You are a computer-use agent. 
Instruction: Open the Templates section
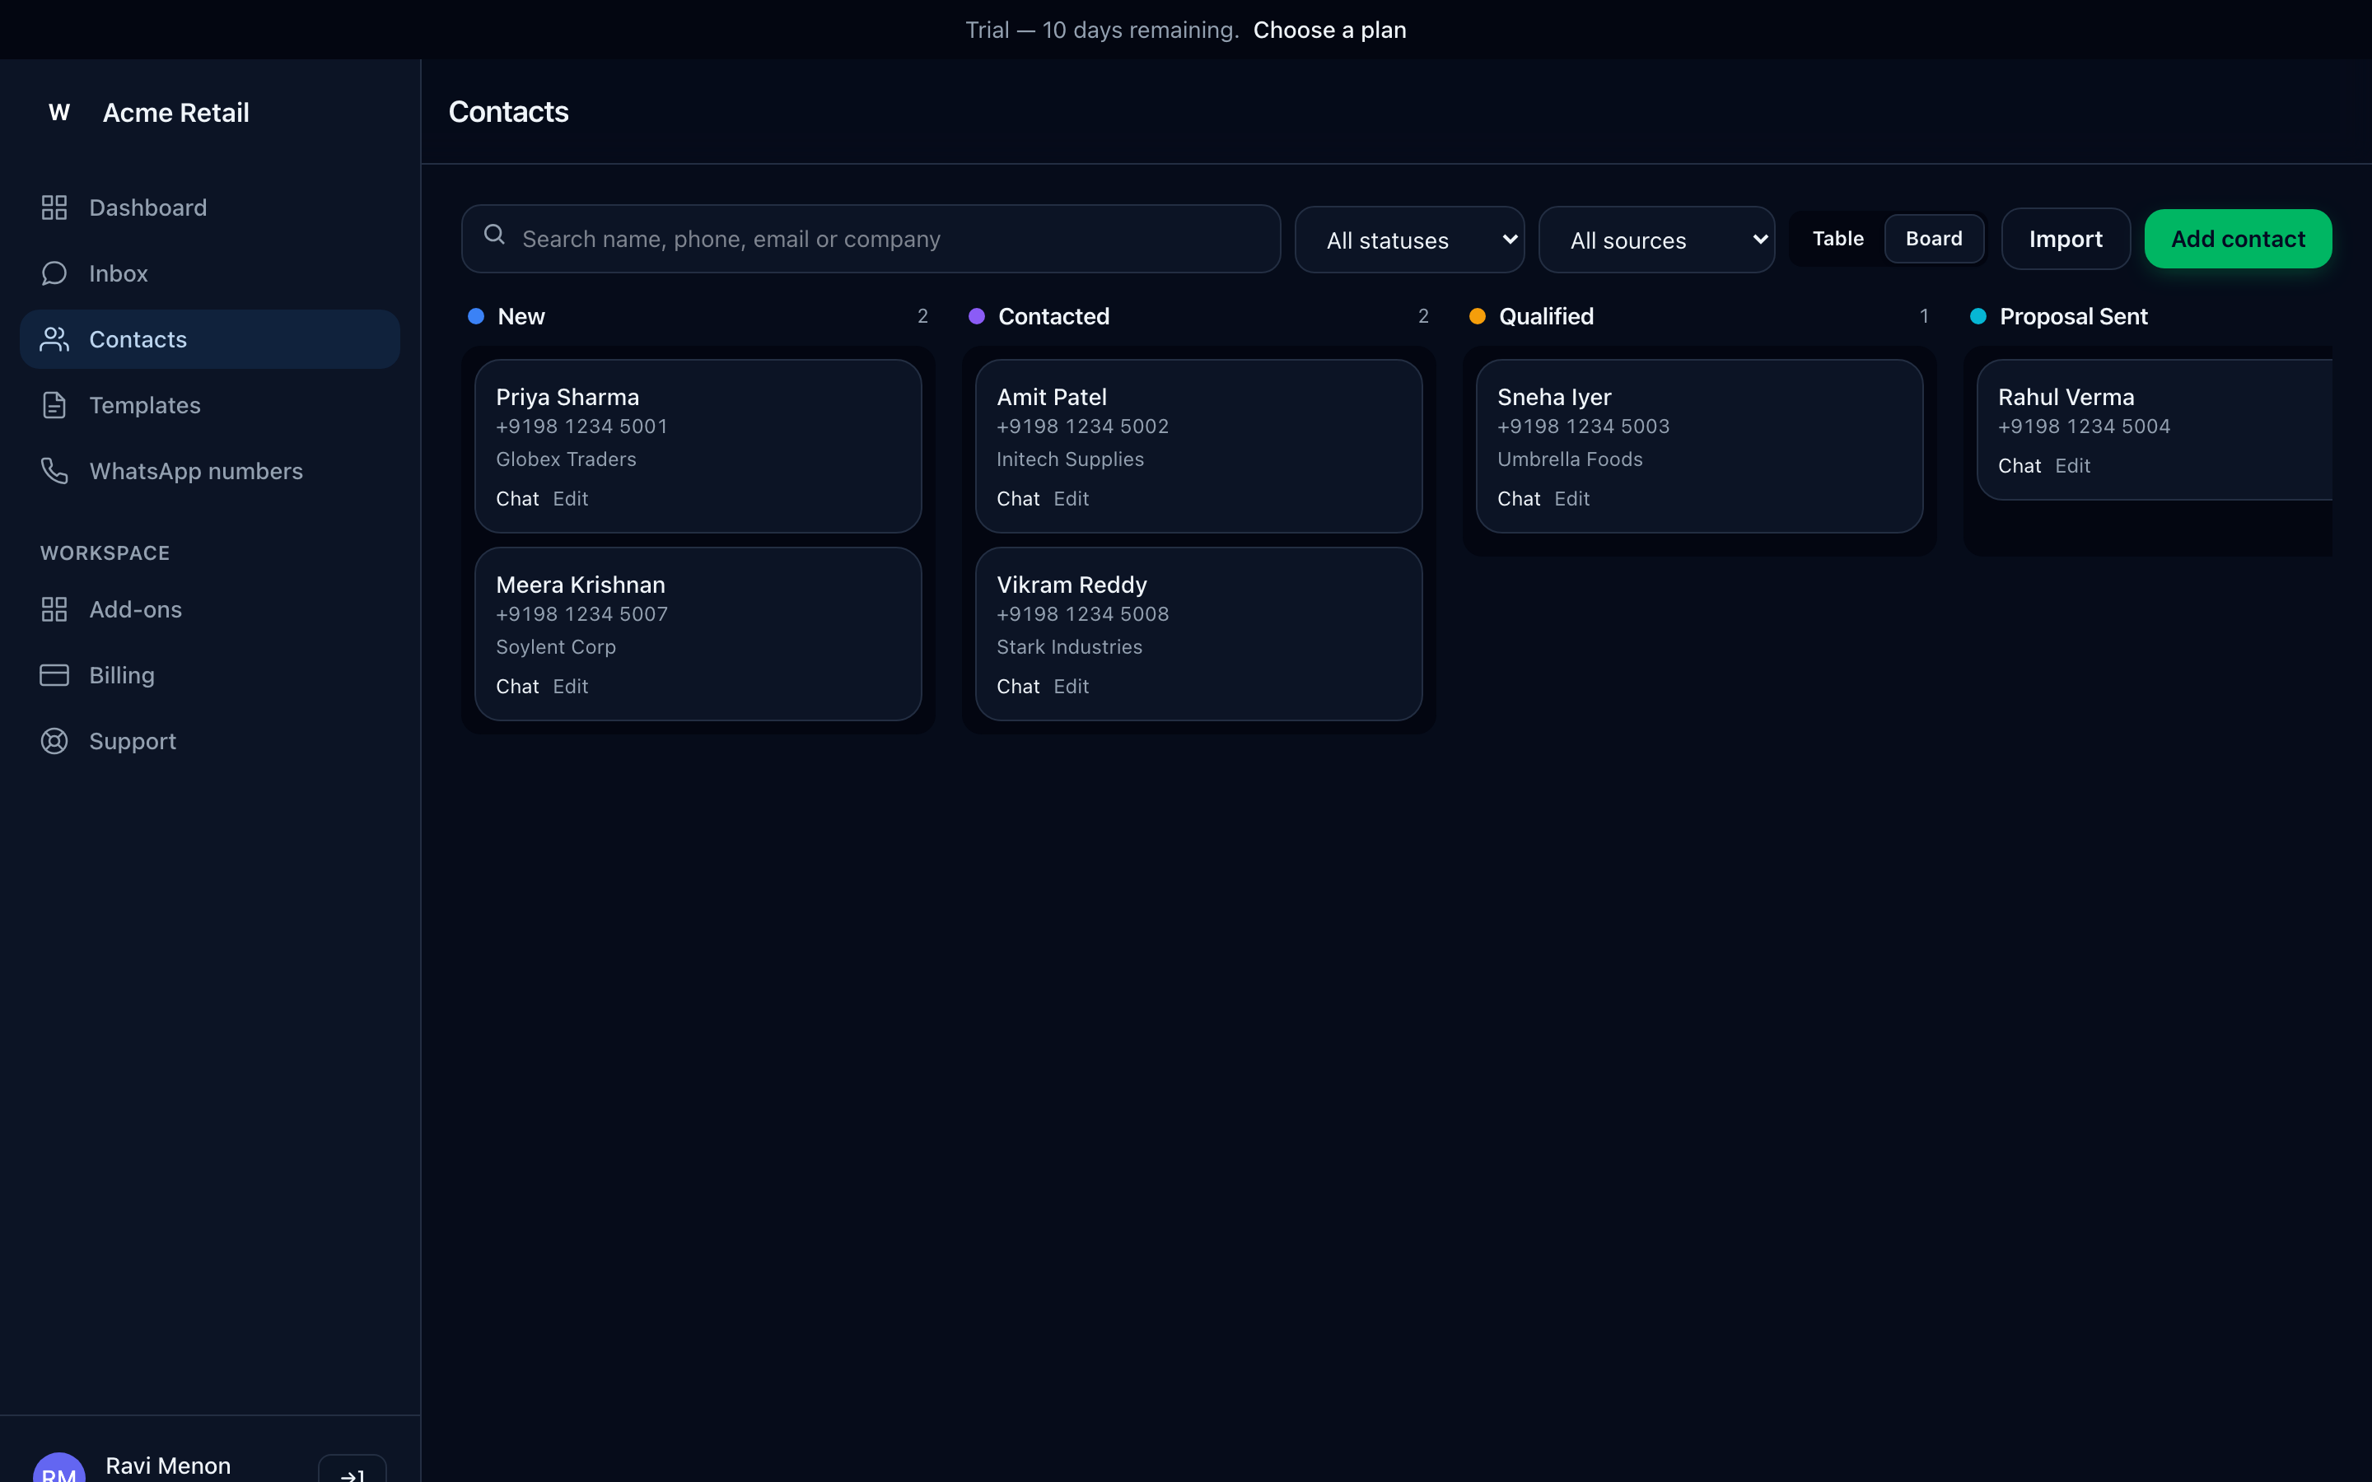pyautogui.click(x=210, y=405)
